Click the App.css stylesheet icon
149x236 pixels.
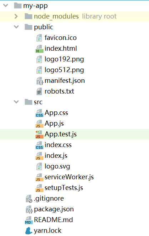pos(39,113)
